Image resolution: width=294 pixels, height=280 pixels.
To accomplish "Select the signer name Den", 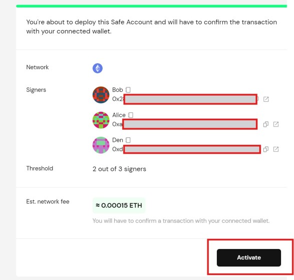I will 117,140.
